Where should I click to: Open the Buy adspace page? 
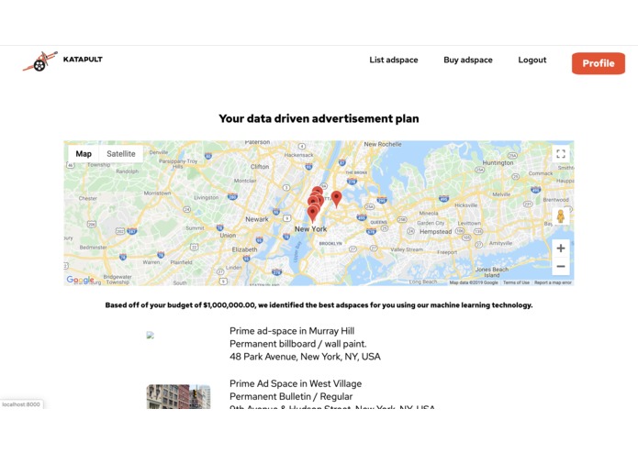click(x=468, y=60)
